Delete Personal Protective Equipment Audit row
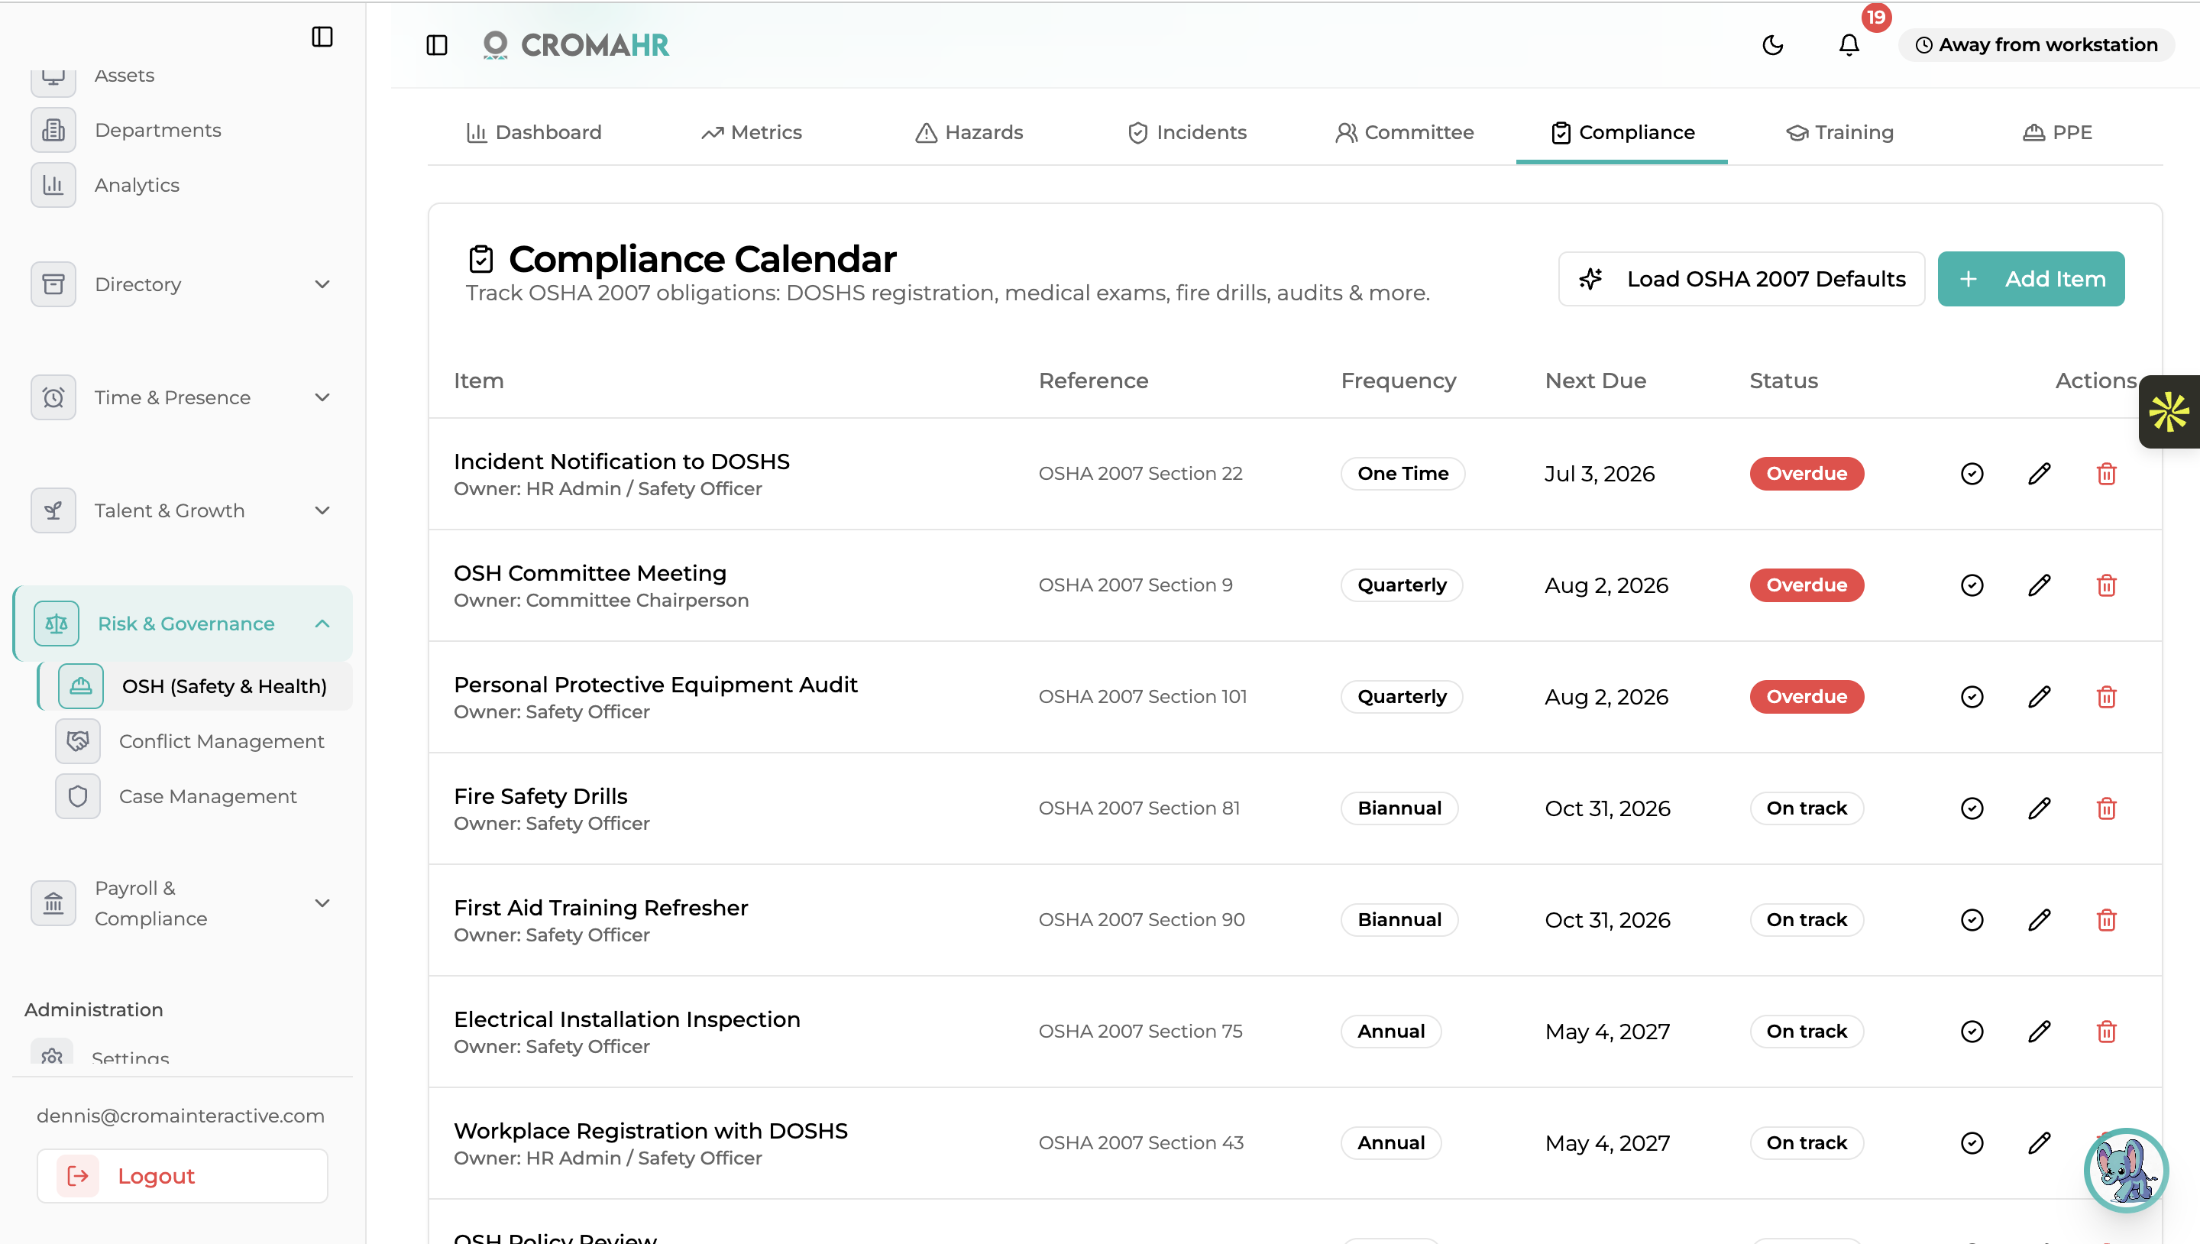 [x=2107, y=696]
